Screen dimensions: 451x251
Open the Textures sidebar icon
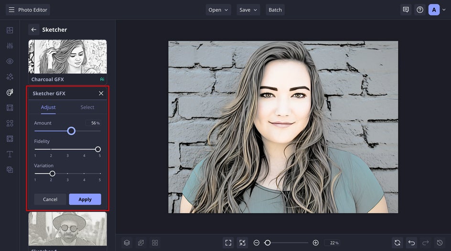[x=10, y=170]
